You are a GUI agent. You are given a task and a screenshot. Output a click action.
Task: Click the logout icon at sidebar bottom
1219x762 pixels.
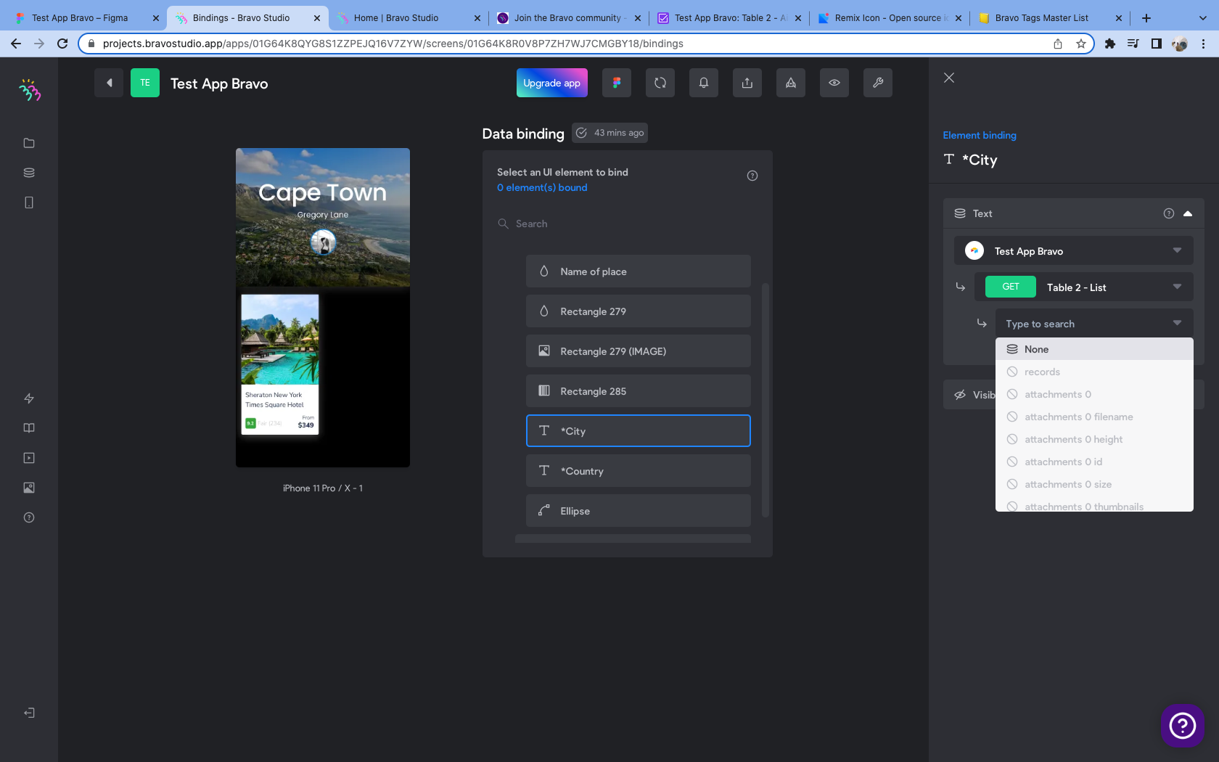pyautogui.click(x=29, y=713)
